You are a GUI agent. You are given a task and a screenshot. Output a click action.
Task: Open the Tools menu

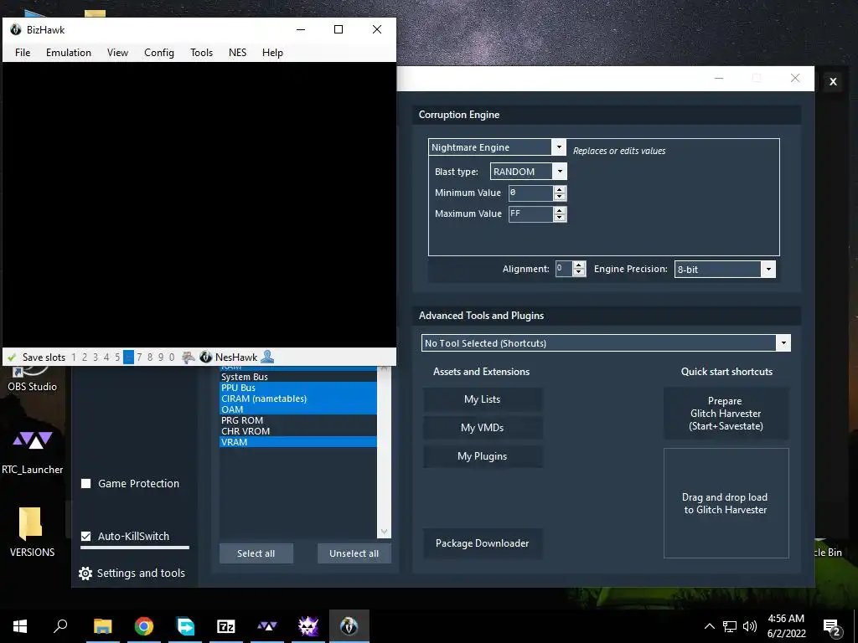click(x=201, y=53)
